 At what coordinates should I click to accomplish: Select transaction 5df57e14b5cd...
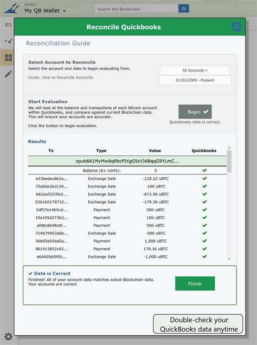pyautogui.click(x=52, y=210)
